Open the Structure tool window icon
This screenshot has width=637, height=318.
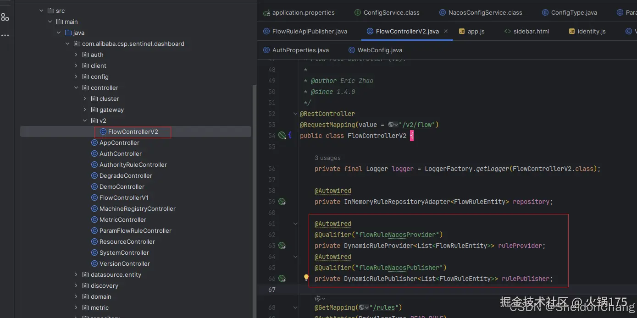click(5, 17)
